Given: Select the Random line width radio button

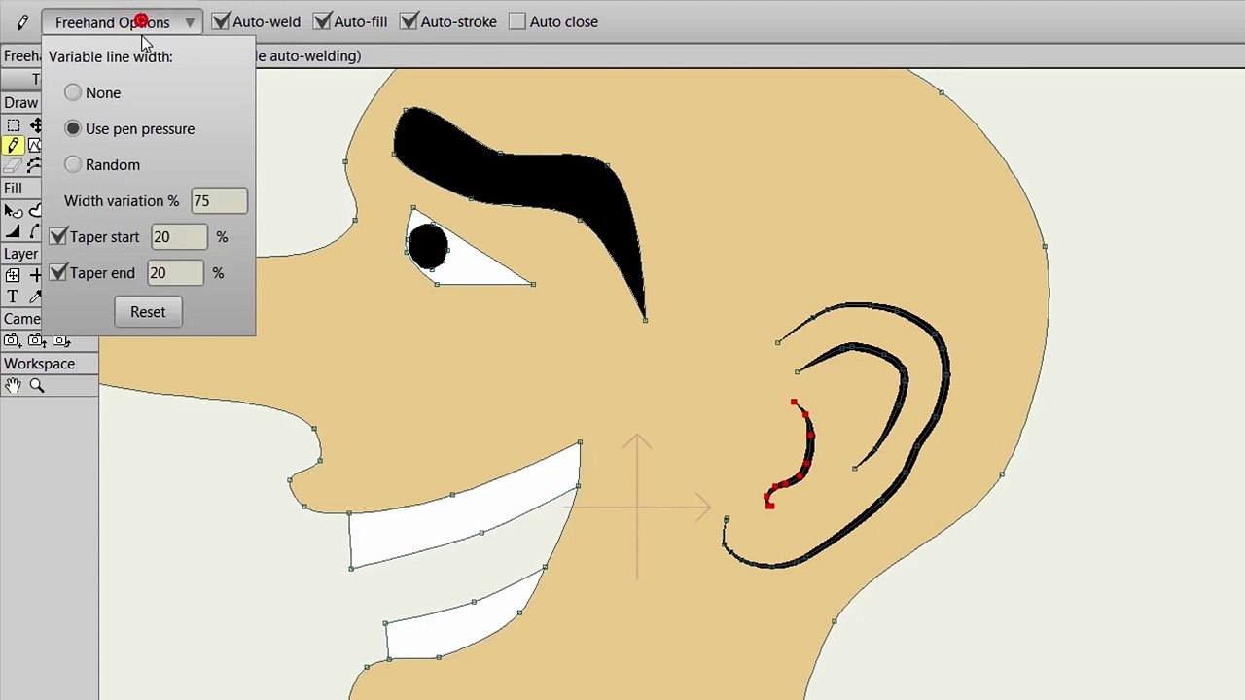Looking at the screenshot, I should [x=73, y=164].
